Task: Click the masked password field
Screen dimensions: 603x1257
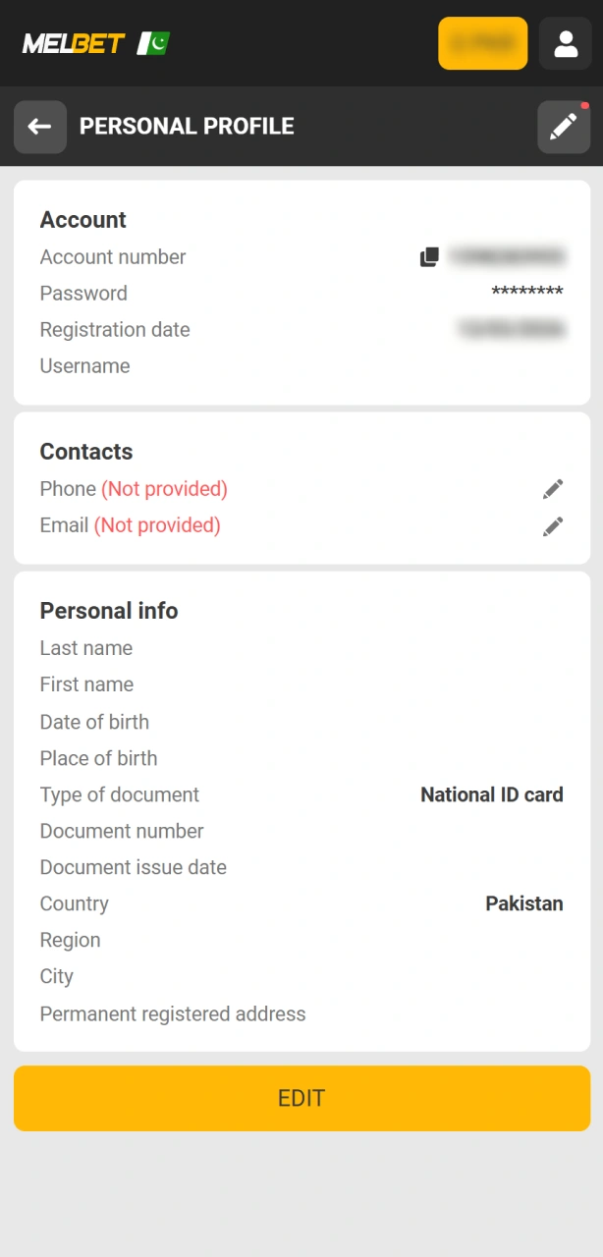Action: (x=529, y=293)
